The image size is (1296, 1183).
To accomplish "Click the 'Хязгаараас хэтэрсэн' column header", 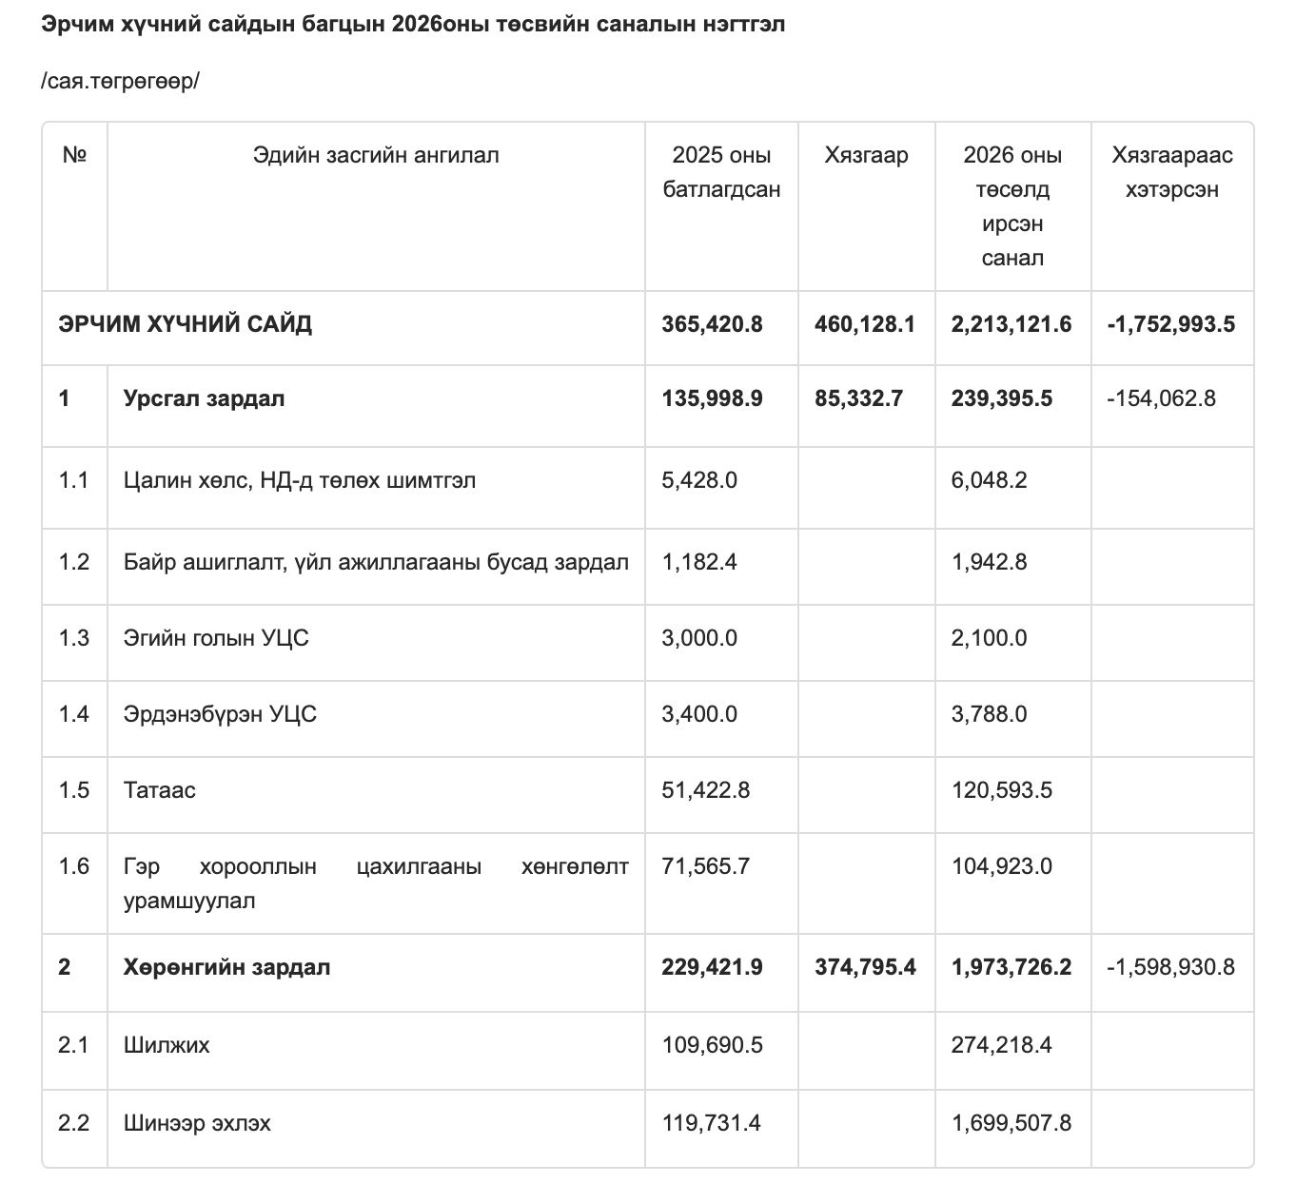I will pyautogui.click(x=1171, y=172).
